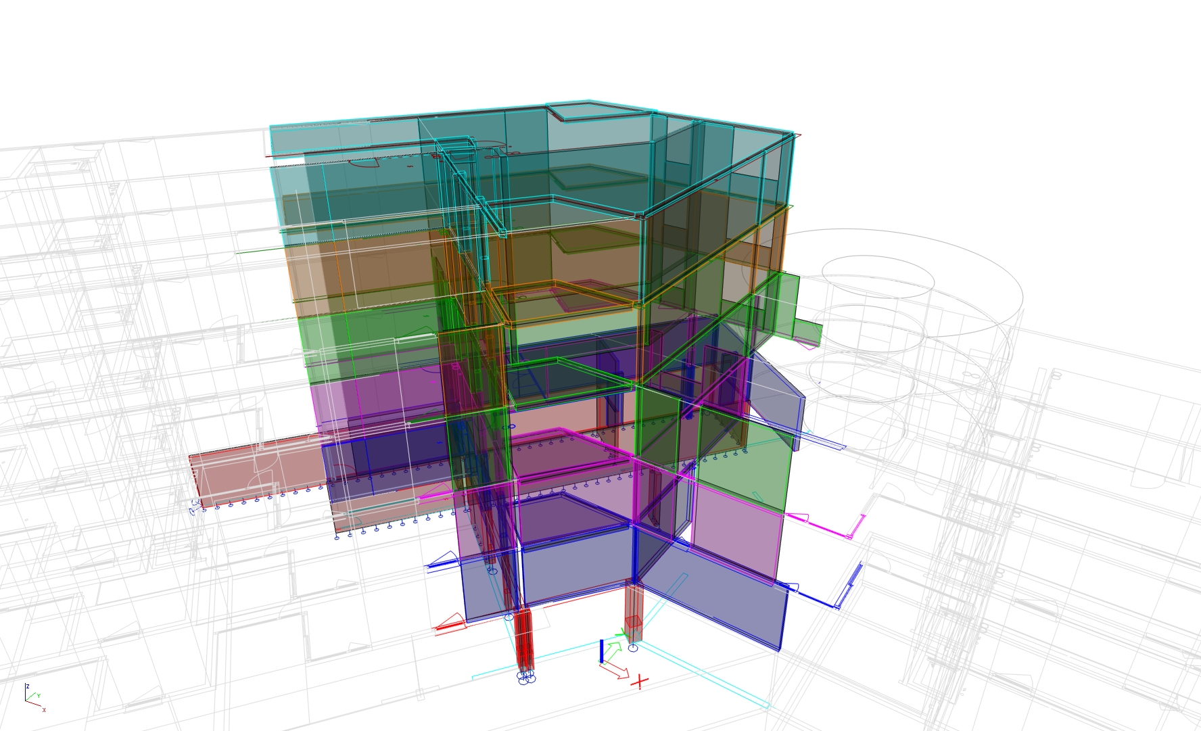The width and height of the screenshot is (1201, 731).
Task: Click the red cross marker near the gizmo
Action: click(639, 682)
